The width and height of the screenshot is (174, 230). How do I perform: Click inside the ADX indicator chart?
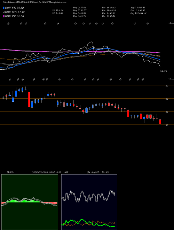click(x=89, y=202)
